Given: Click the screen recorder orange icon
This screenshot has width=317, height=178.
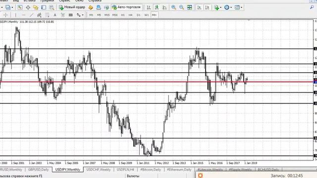Looking at the screenshot, I should (200, 176).
